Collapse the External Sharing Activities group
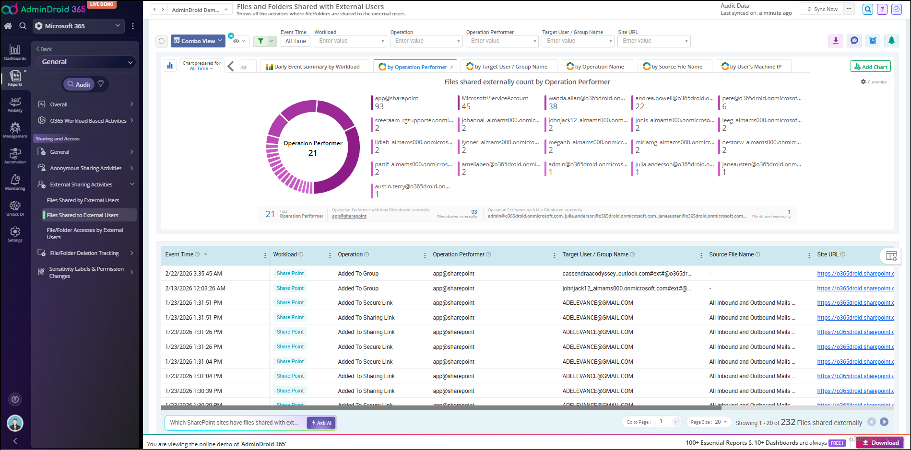 click(x=85, y=185)
